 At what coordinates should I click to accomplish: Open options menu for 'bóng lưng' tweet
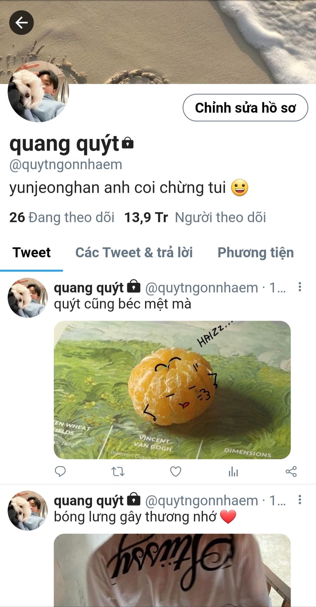click(x=300, y=500)
